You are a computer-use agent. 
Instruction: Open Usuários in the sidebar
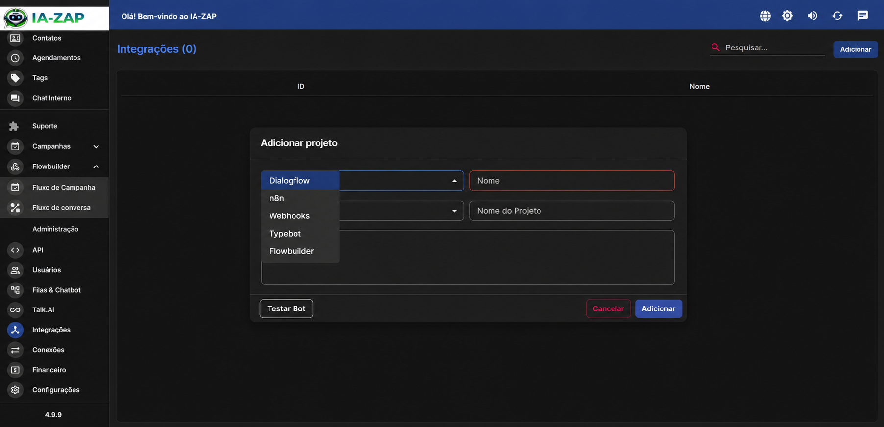tap(47, 270)
